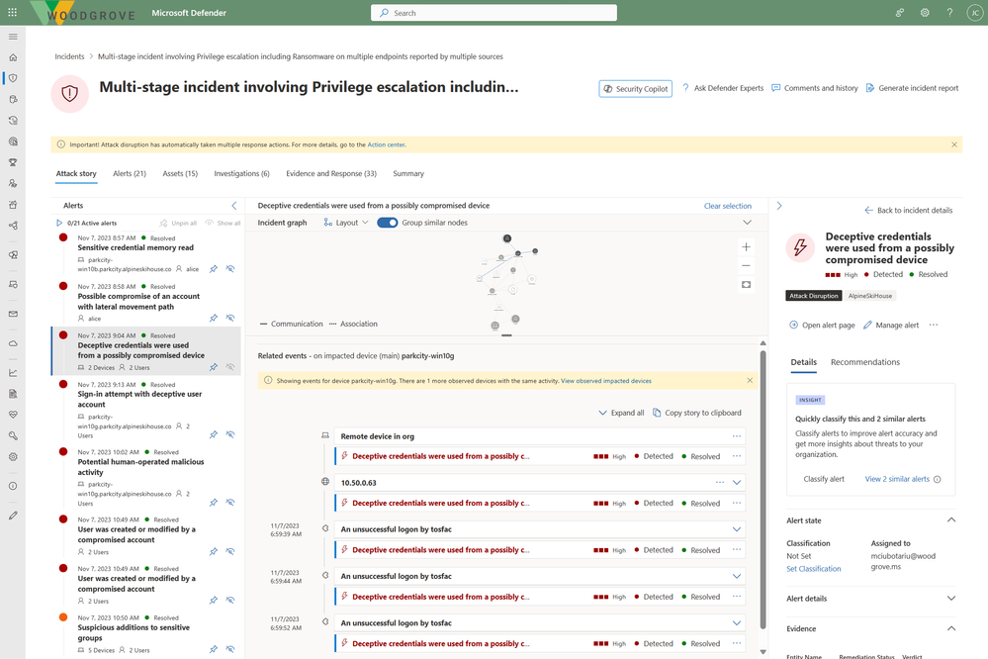Open the app launcher waffle icon

point(12,13)
